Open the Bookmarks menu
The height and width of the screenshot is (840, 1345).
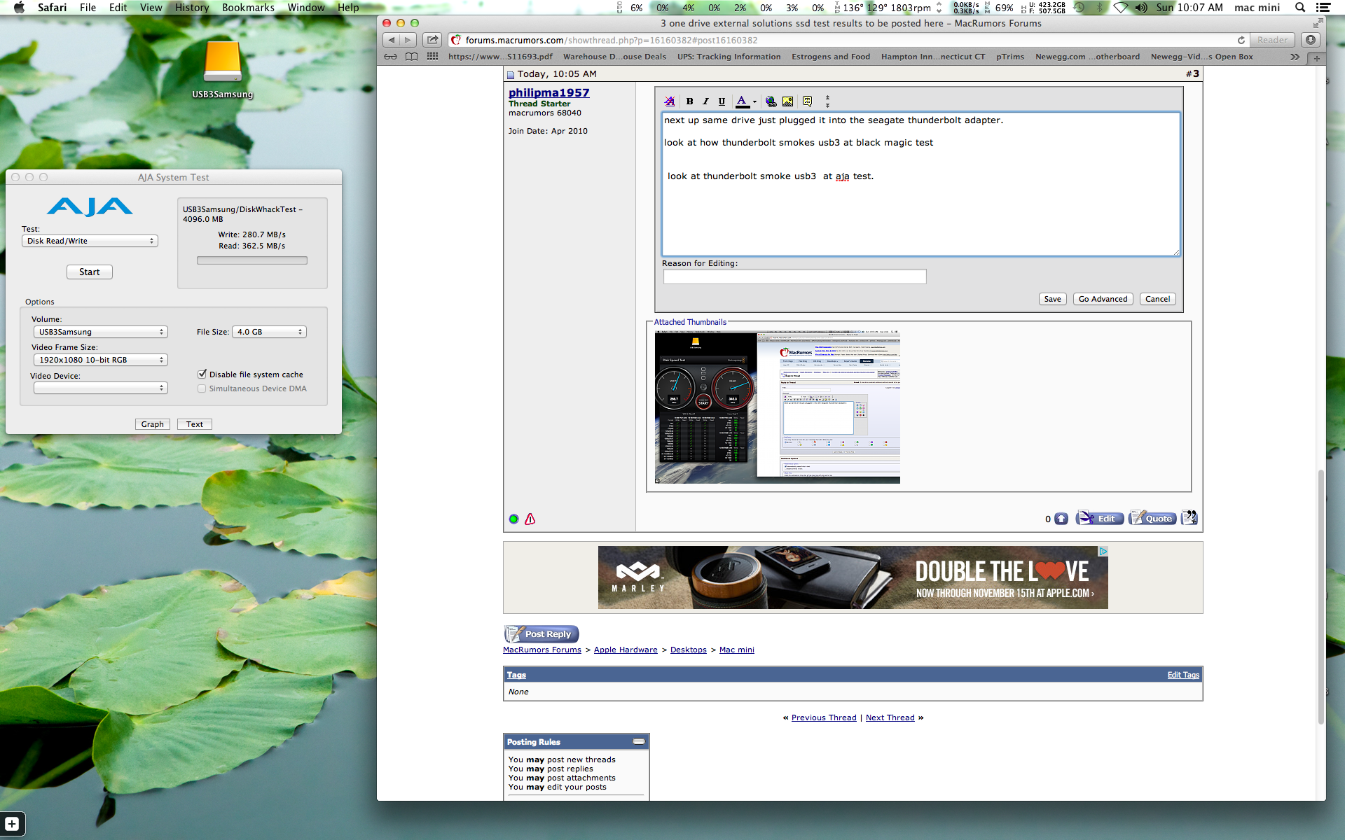(248, 8)
